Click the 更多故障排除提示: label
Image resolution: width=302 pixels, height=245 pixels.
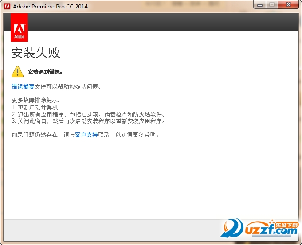[x=35, y=100]
